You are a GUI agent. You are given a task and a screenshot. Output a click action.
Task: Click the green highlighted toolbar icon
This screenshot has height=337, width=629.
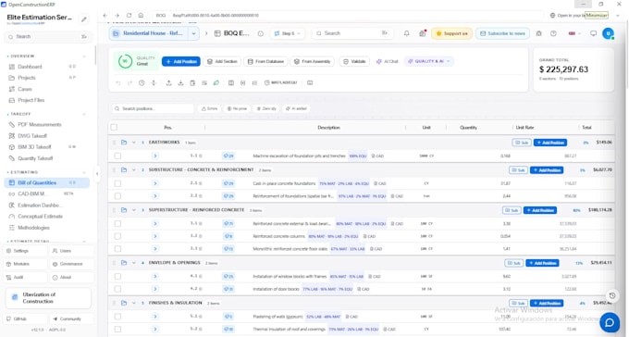pyautogui.click(x=216, y=82)
